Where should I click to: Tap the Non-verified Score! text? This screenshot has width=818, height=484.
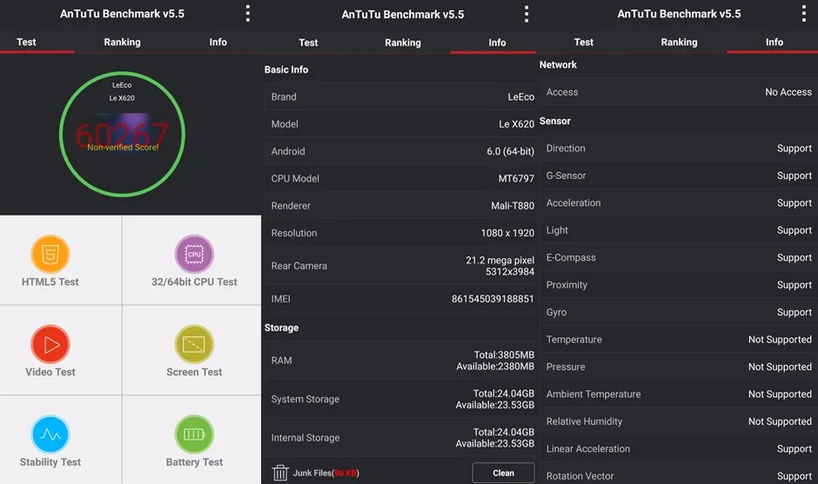123,148
